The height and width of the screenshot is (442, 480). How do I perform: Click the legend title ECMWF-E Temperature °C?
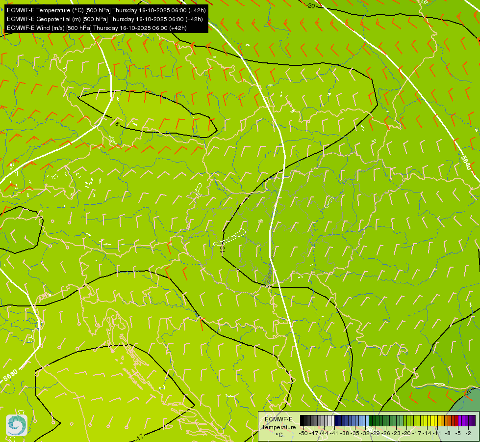[279, 427]
